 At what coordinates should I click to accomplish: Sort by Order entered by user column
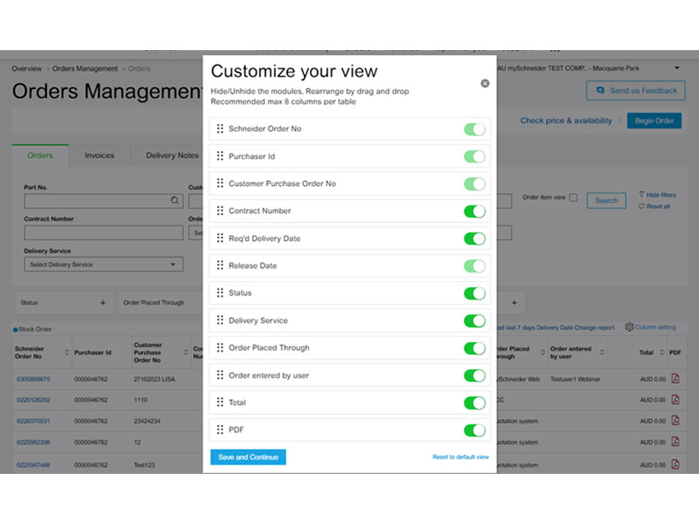[602, 353]
